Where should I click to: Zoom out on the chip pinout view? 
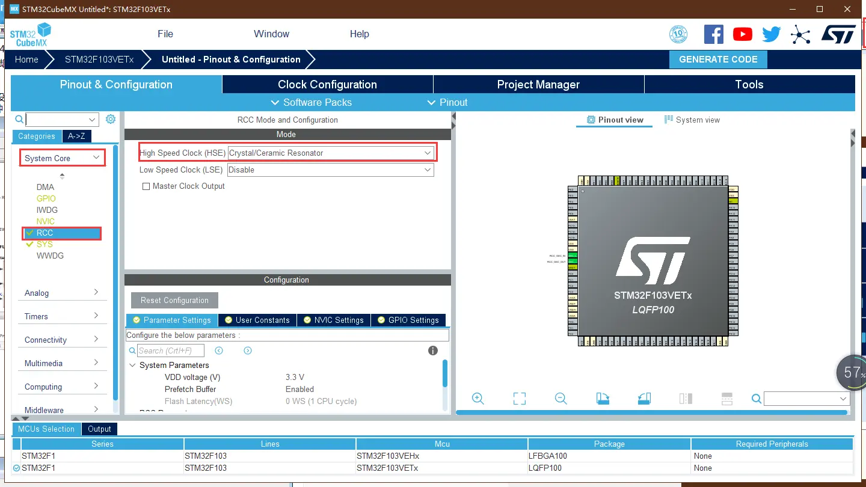(x=560, y=399)
